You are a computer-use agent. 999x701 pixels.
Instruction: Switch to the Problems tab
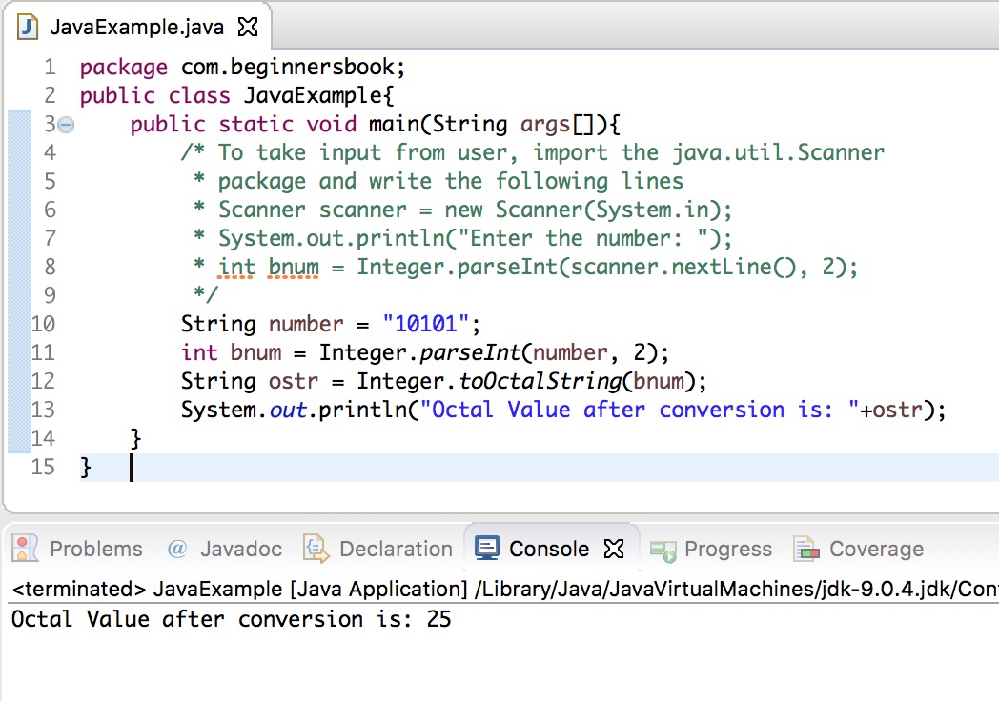pos(95,549)
